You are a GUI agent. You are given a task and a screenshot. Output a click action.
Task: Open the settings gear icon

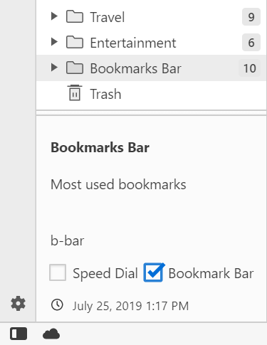point(18,303)
